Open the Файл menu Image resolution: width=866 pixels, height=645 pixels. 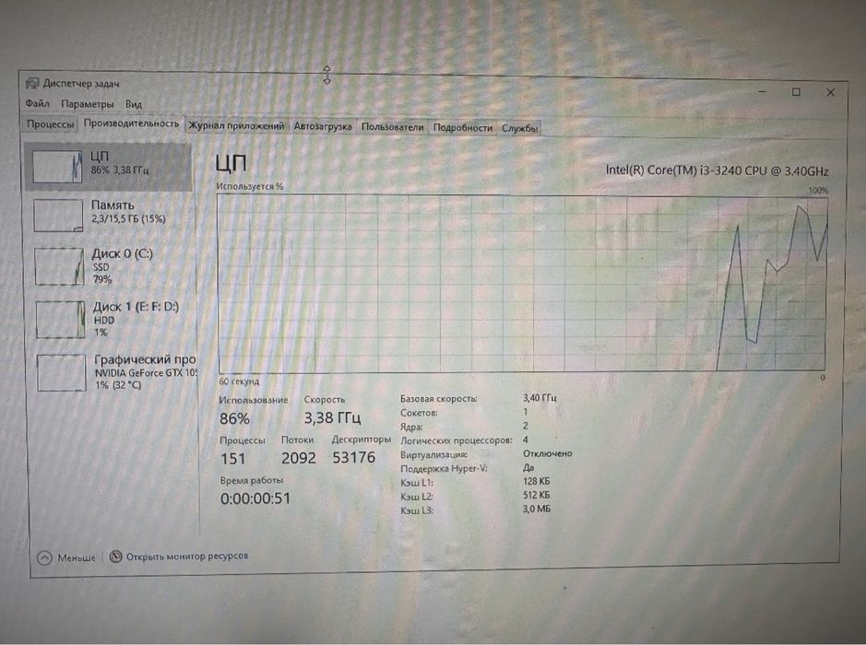click(x=38, y=103)
